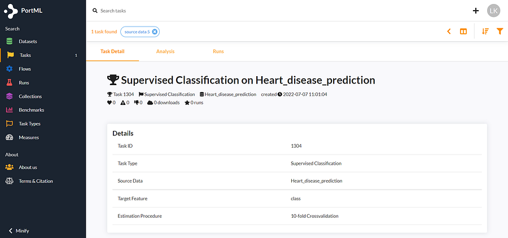This screenshot has width=508, height=238.
Task: Open the Heart_disease_prediction dataset link
Action: [x=230, y=94]
